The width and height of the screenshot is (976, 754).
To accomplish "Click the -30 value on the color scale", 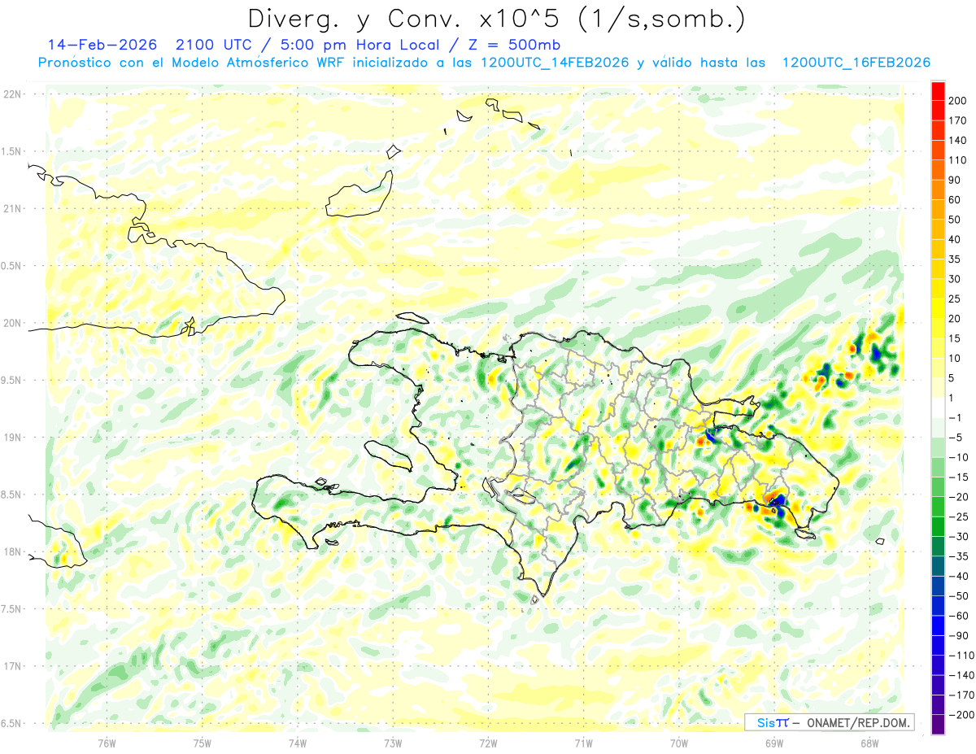I will [x=957, y=536].
